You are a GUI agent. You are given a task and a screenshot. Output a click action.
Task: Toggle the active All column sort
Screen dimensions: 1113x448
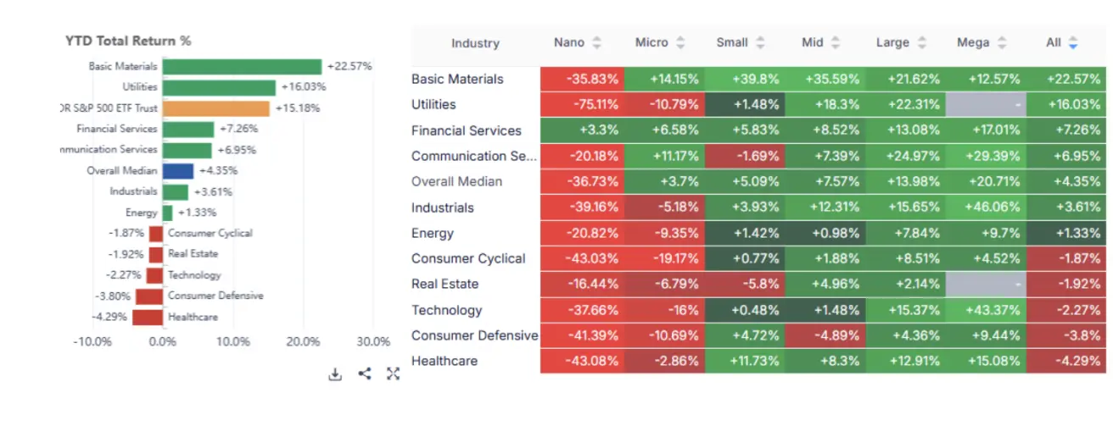[x=1073, y=42]
